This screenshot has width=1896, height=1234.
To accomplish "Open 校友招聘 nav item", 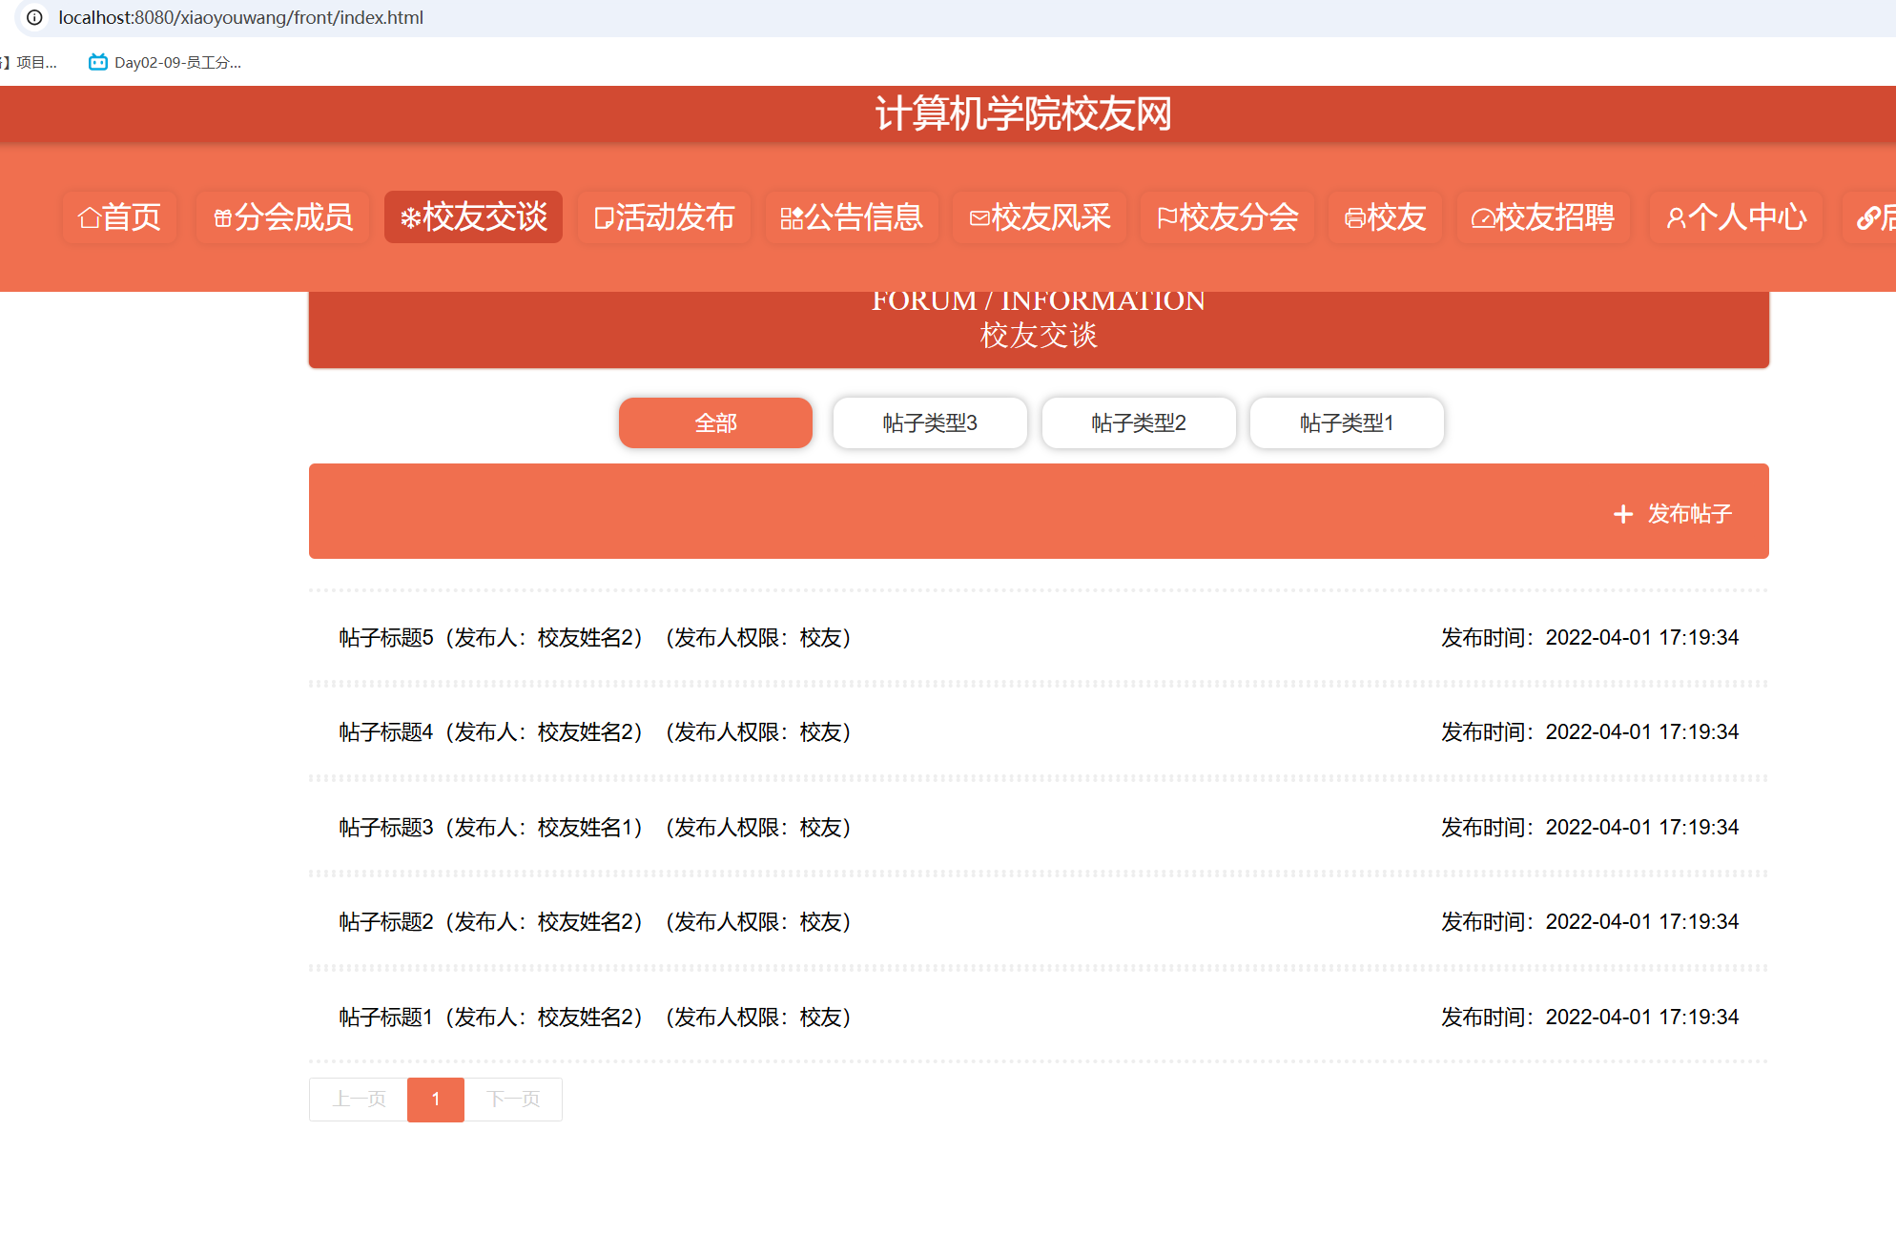I will (x=1543, y=217).
